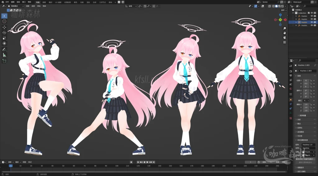This screenshot has height=176, width=318.
Task: Disable Collection render camera icon
Action: coord(315,13)
